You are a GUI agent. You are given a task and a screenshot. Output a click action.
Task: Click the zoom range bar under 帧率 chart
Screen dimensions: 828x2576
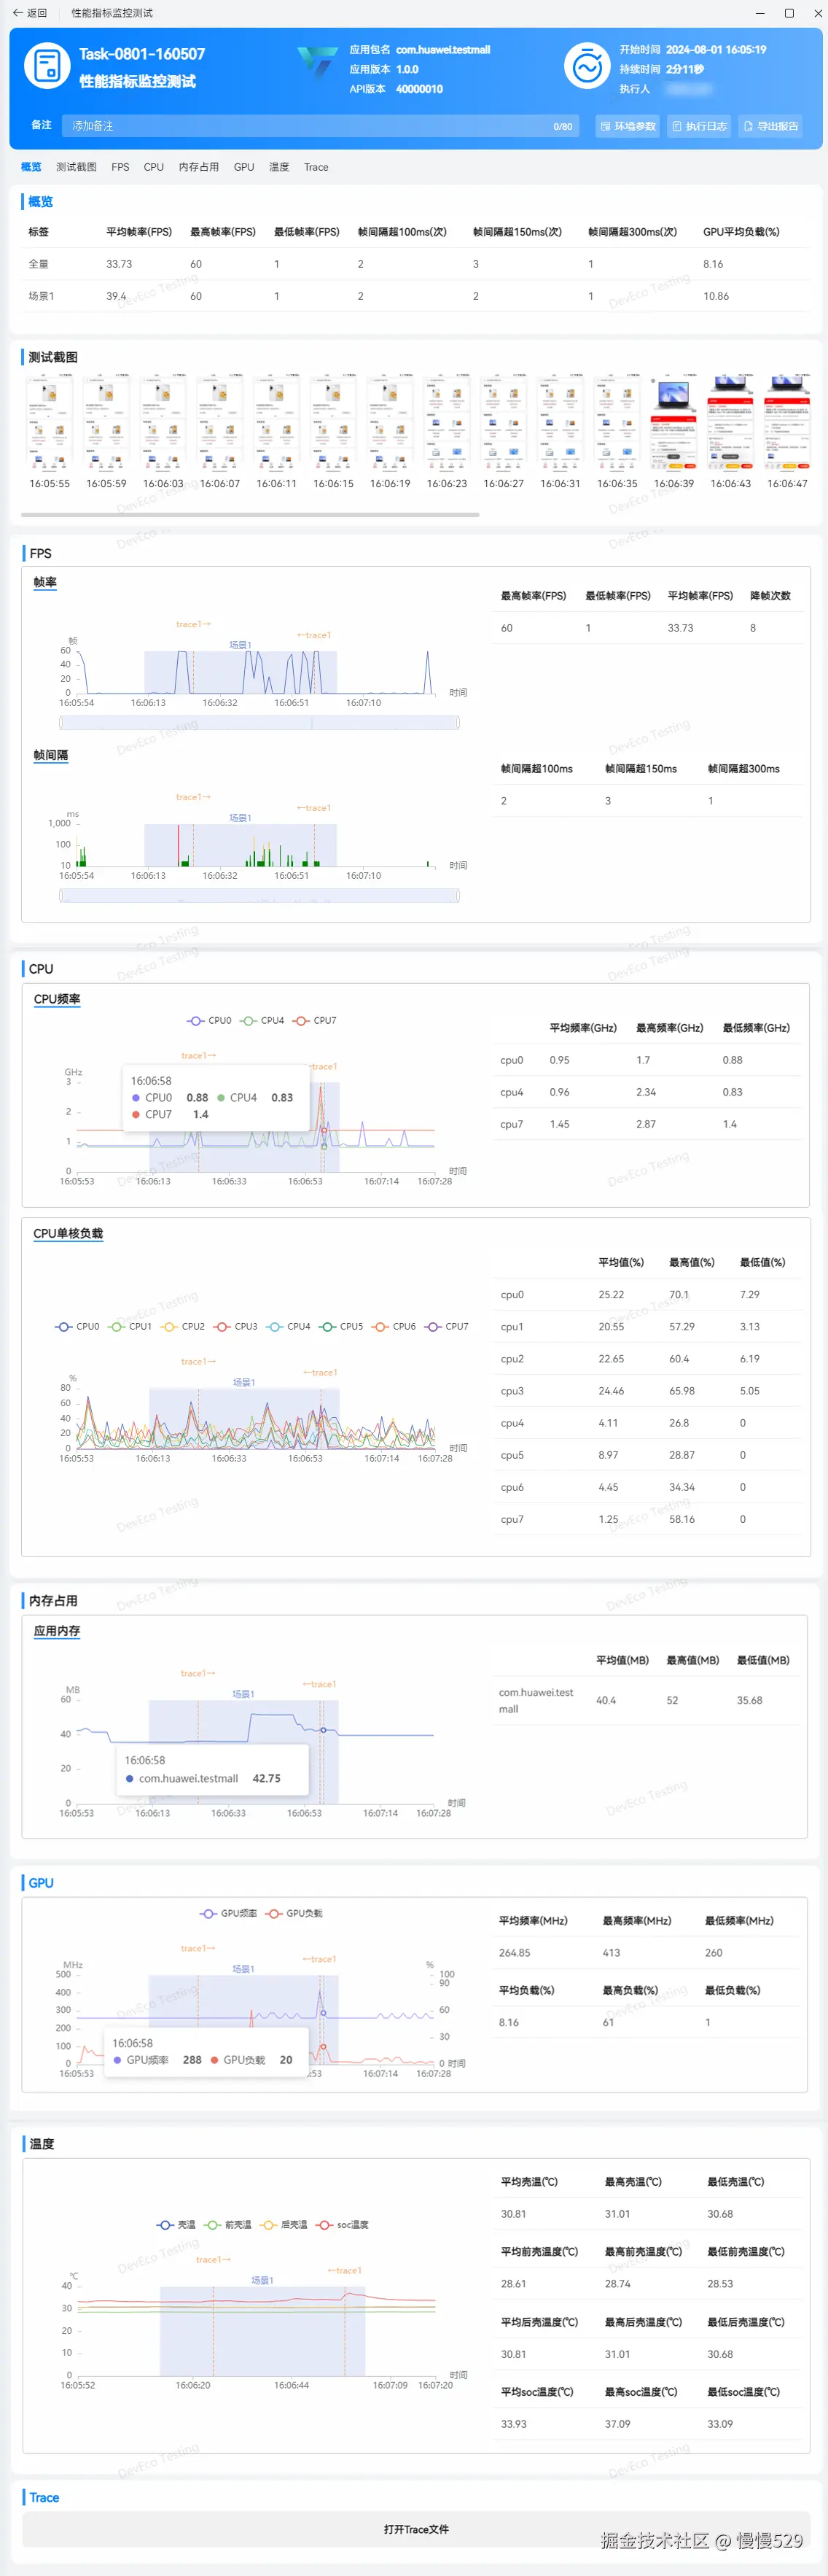[259, 722]
